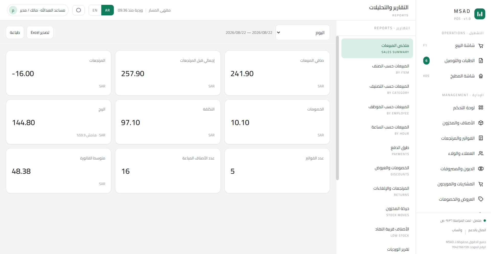Viewport: 491px width, 254px height.
Task: Open المبيعات حسب التصنيف By Category report
Action: (x=377, y=89)
